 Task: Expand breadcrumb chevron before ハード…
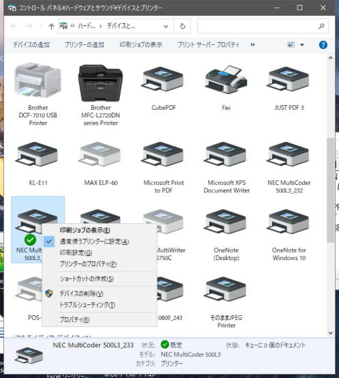pos(72,26)
